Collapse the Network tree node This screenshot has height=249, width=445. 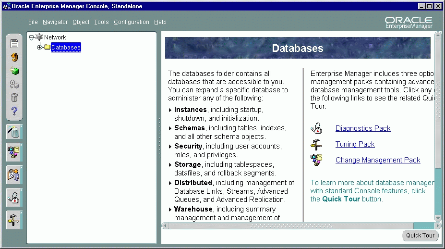pos(32,37)
